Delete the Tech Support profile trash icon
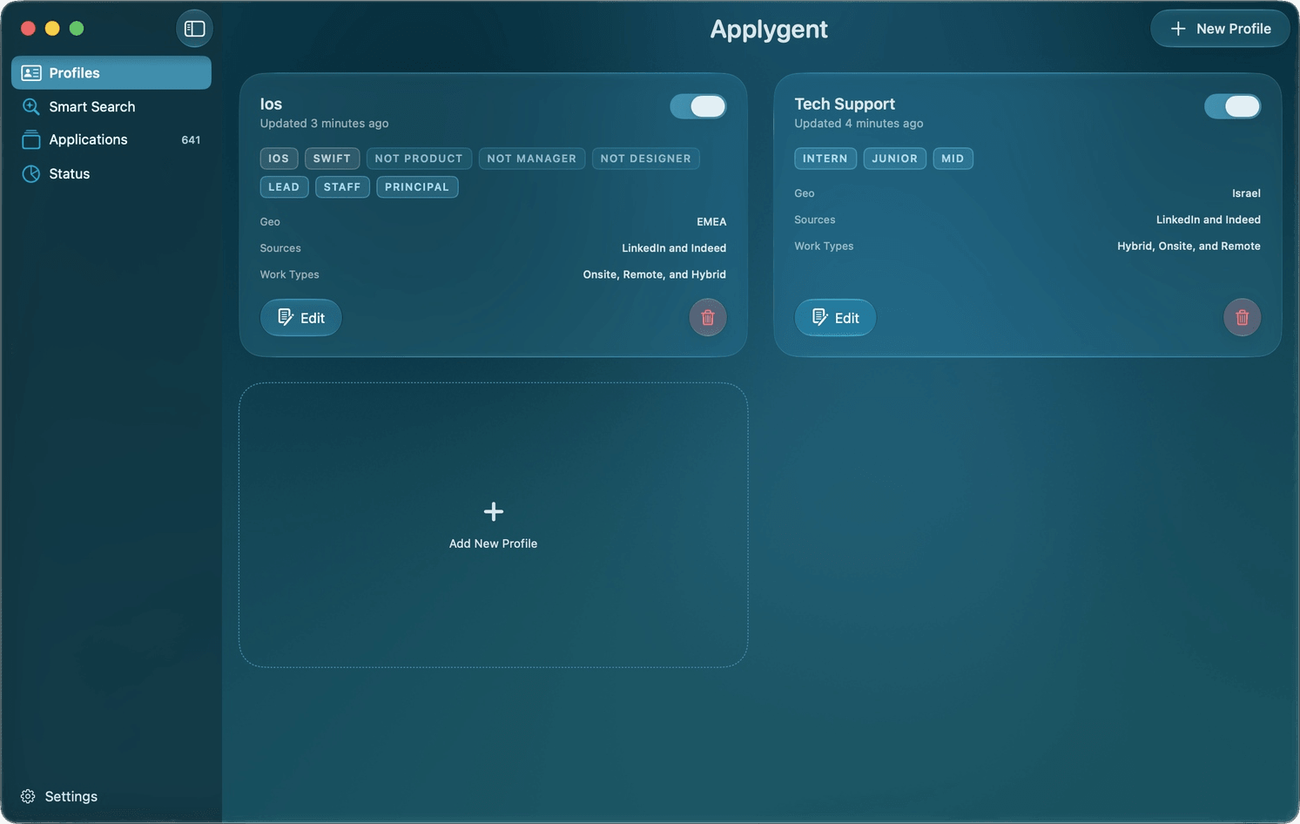 tap(1243, 317)
